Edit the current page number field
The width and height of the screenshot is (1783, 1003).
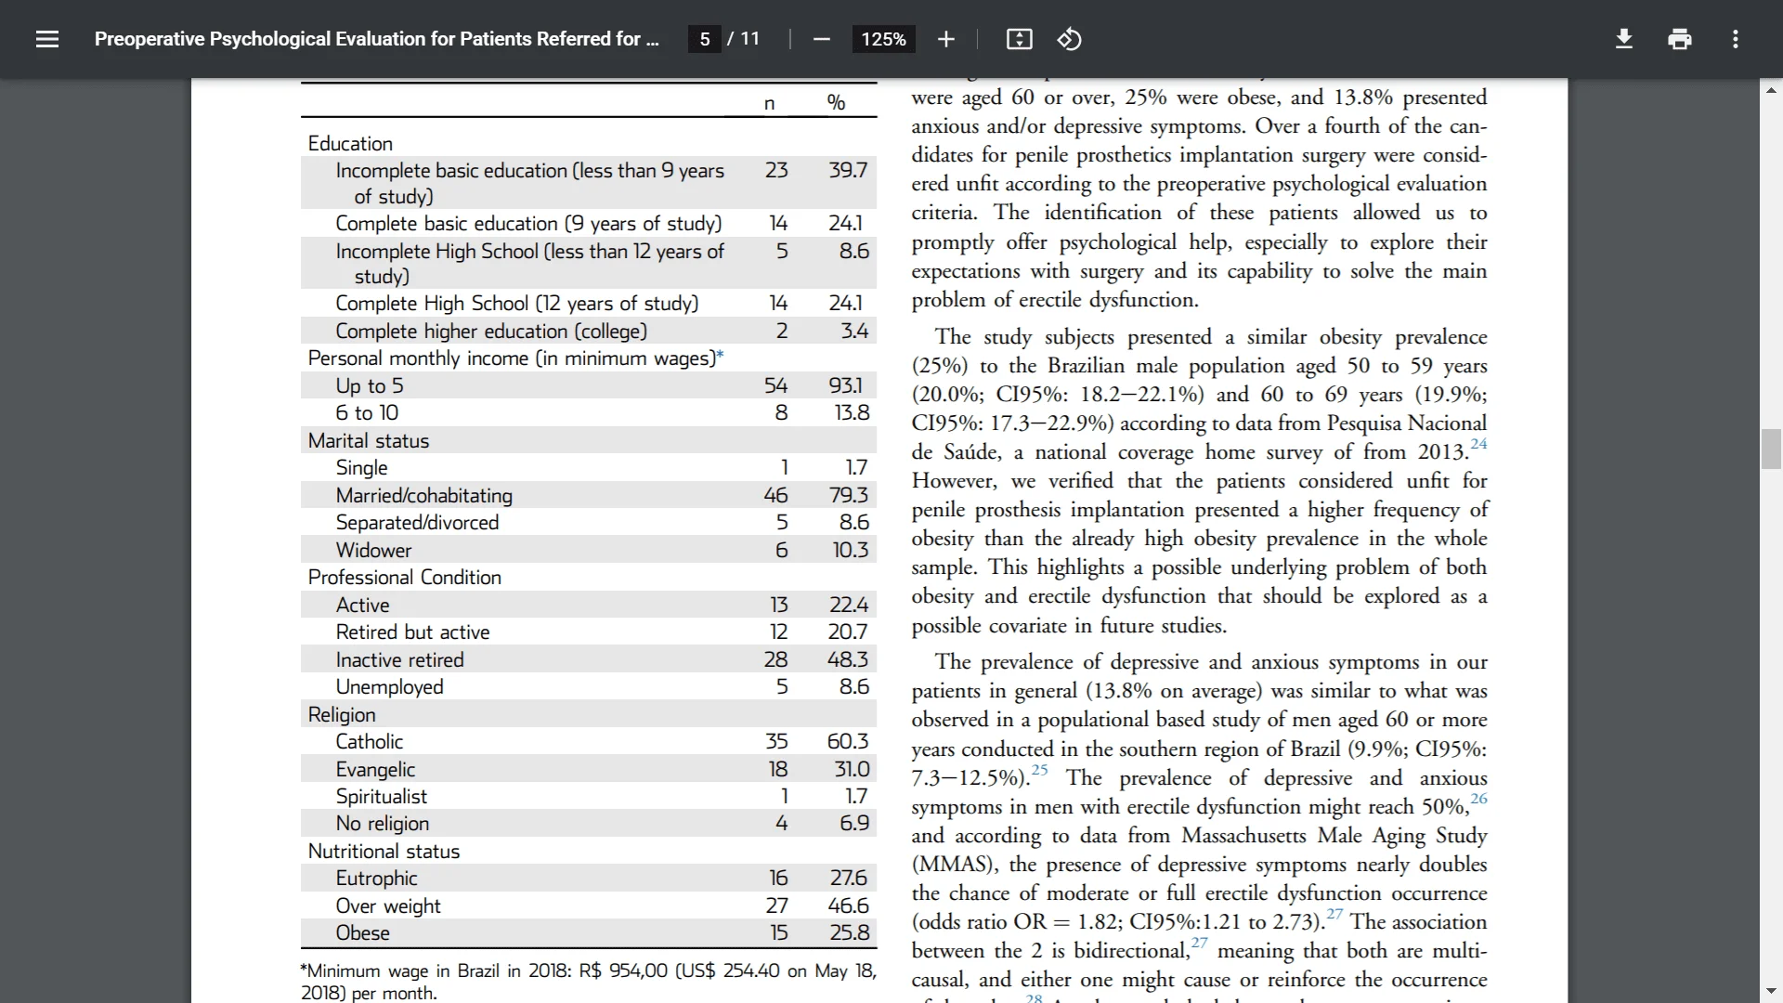pos(705,39)
